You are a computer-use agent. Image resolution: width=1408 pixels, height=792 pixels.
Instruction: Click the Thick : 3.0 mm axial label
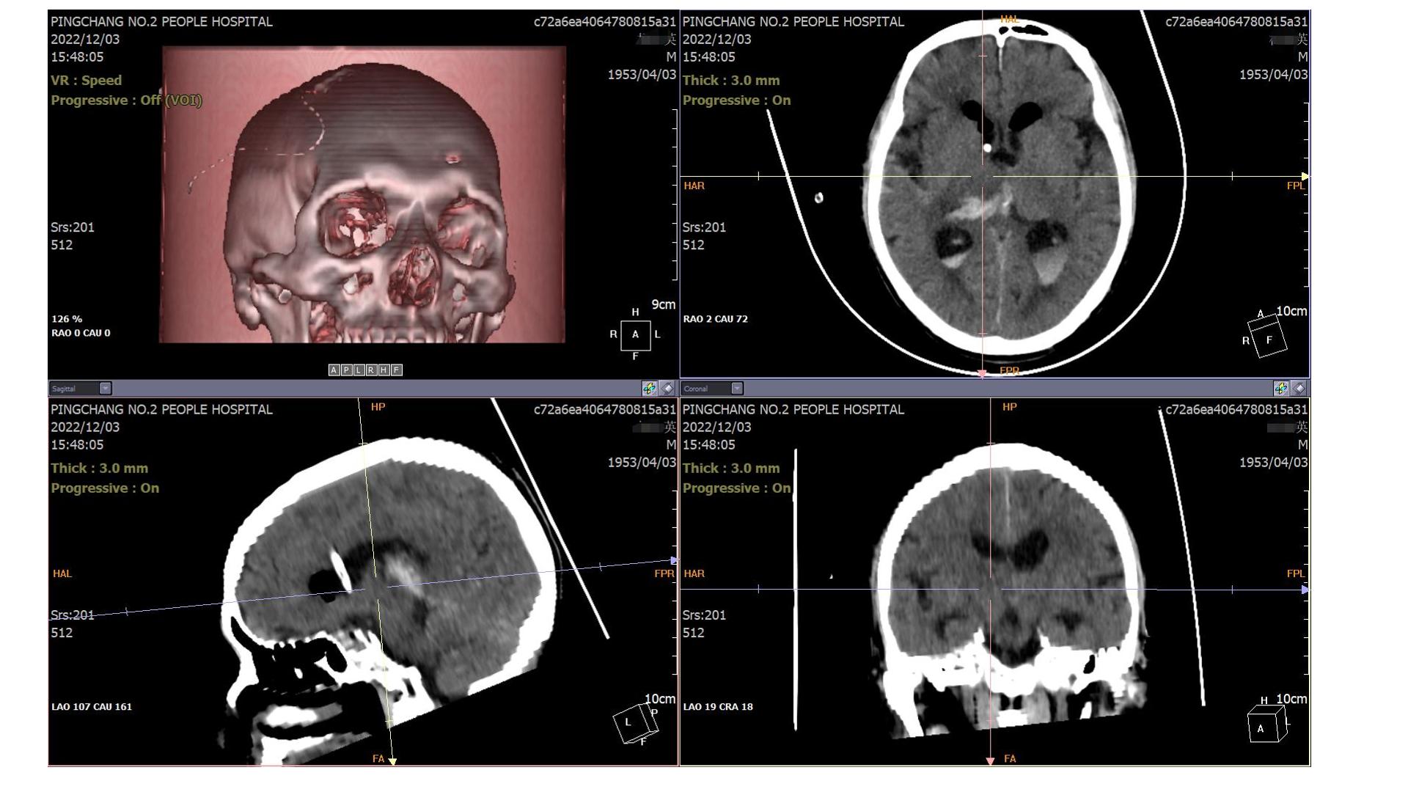coord(730,81)
